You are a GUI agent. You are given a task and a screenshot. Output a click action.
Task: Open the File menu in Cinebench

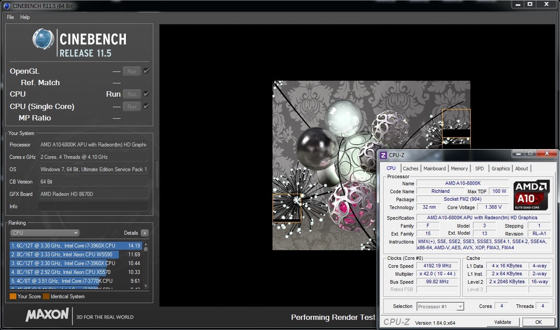11,17
